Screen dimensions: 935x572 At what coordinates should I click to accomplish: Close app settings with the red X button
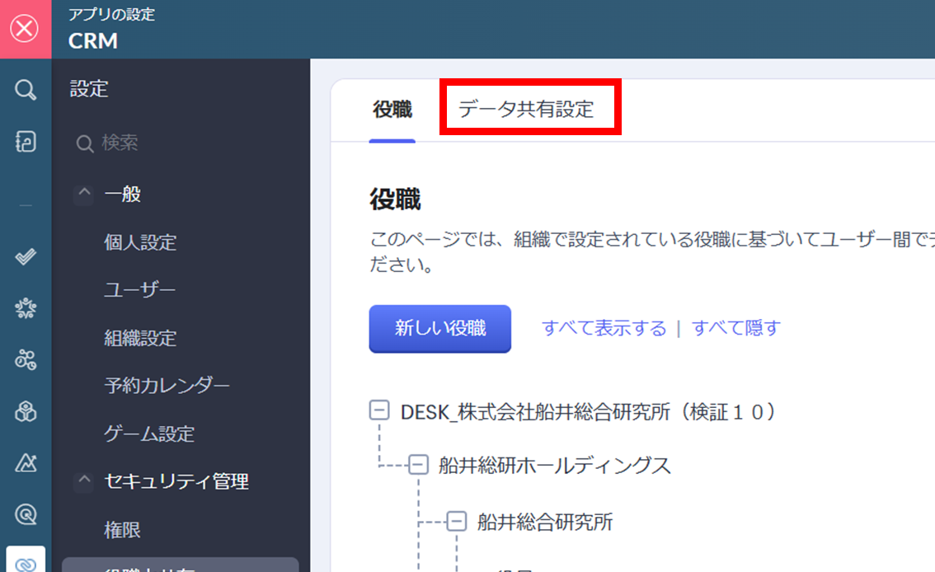(26, 29)
